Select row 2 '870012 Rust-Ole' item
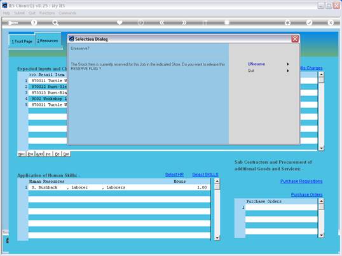The height and width of the screenshot is (256, 342). 48,87
